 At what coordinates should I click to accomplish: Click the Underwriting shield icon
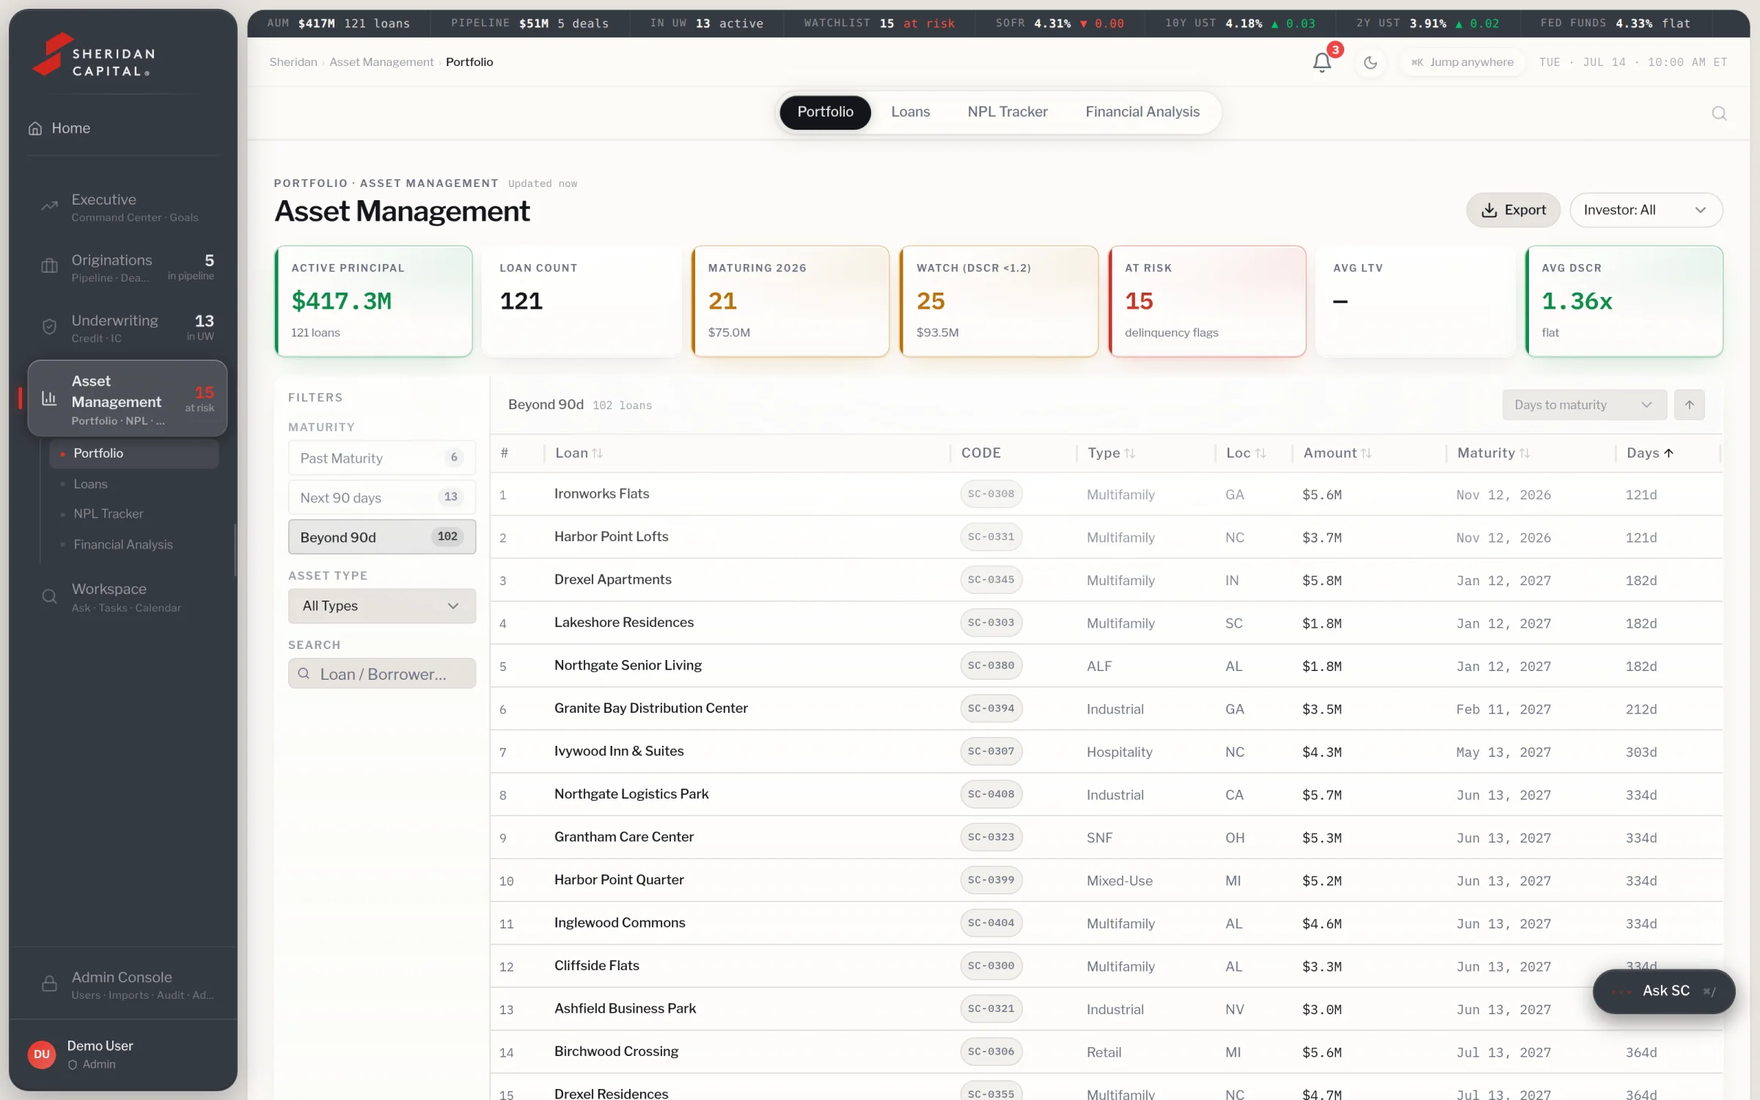(49, 327)
